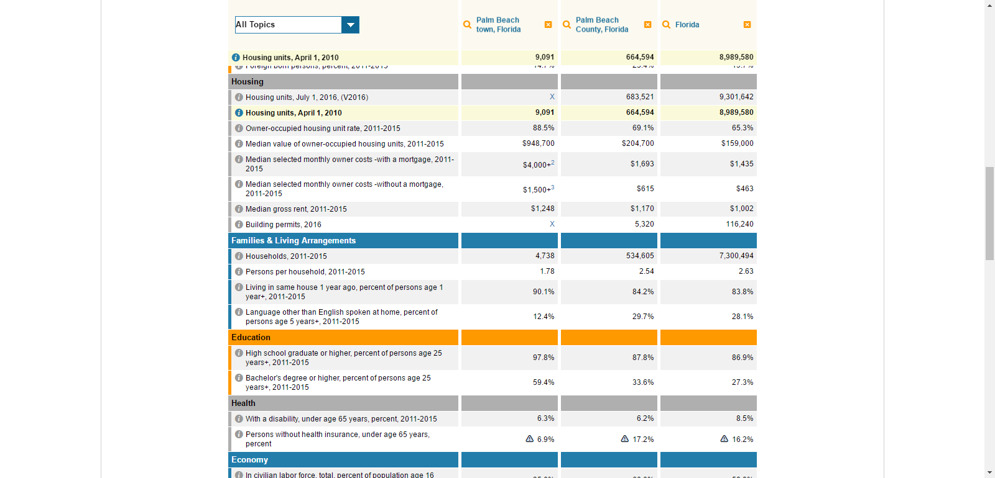The image size is (995, 478).
Task: Click info icon for Living in same house 1 year ago
Action: (239, 287)
